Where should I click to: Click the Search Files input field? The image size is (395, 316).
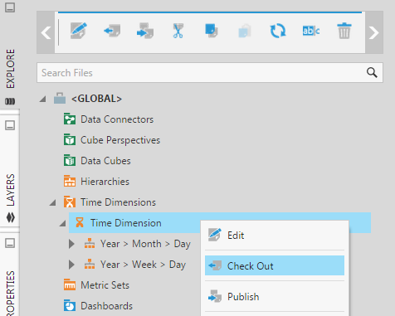tap(210, 73)
